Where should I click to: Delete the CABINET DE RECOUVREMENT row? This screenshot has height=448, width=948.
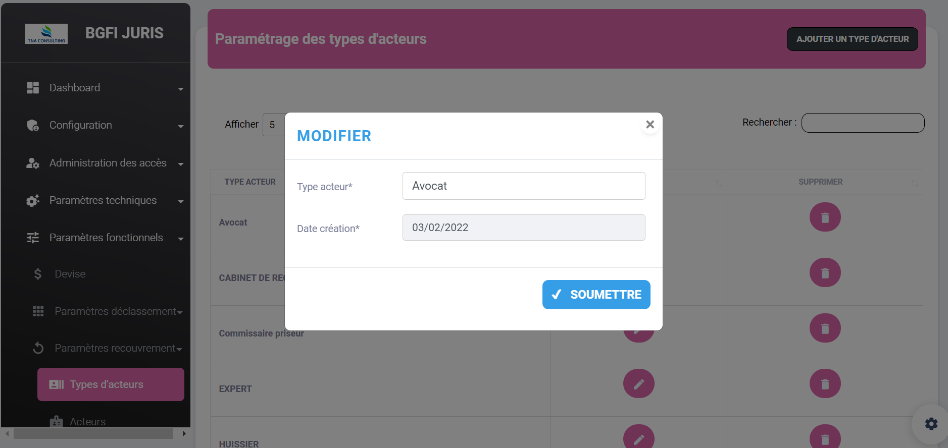[825, 273]
